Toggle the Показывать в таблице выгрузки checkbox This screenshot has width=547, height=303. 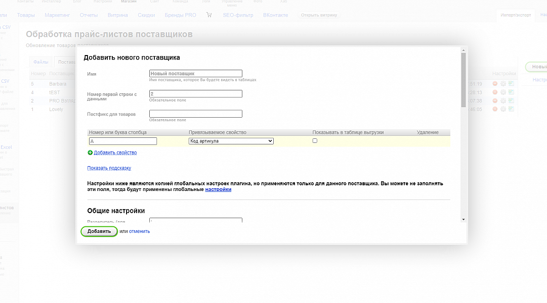315,141
